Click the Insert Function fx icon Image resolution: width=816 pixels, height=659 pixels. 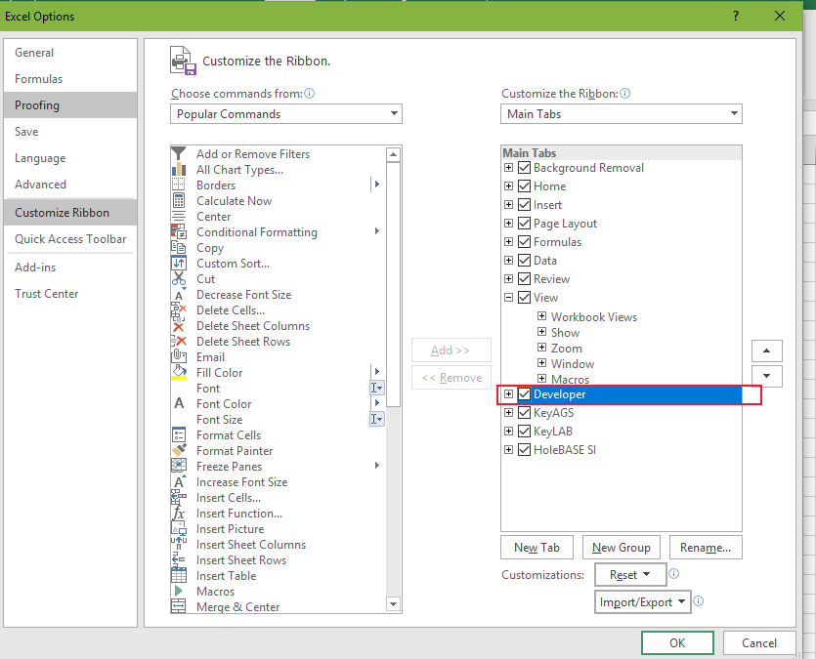[179, 513]
